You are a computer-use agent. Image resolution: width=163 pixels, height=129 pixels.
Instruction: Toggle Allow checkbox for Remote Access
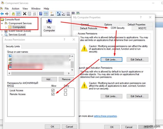point(53,94)
